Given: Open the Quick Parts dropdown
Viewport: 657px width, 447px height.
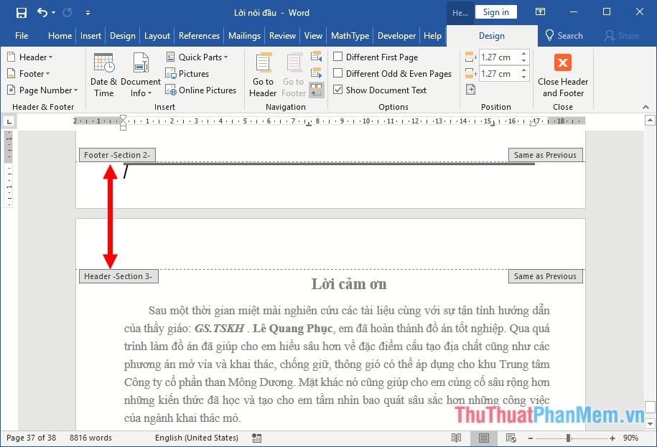Looking at the screenshot, I should pyautogui.click(x=198, y=57).
